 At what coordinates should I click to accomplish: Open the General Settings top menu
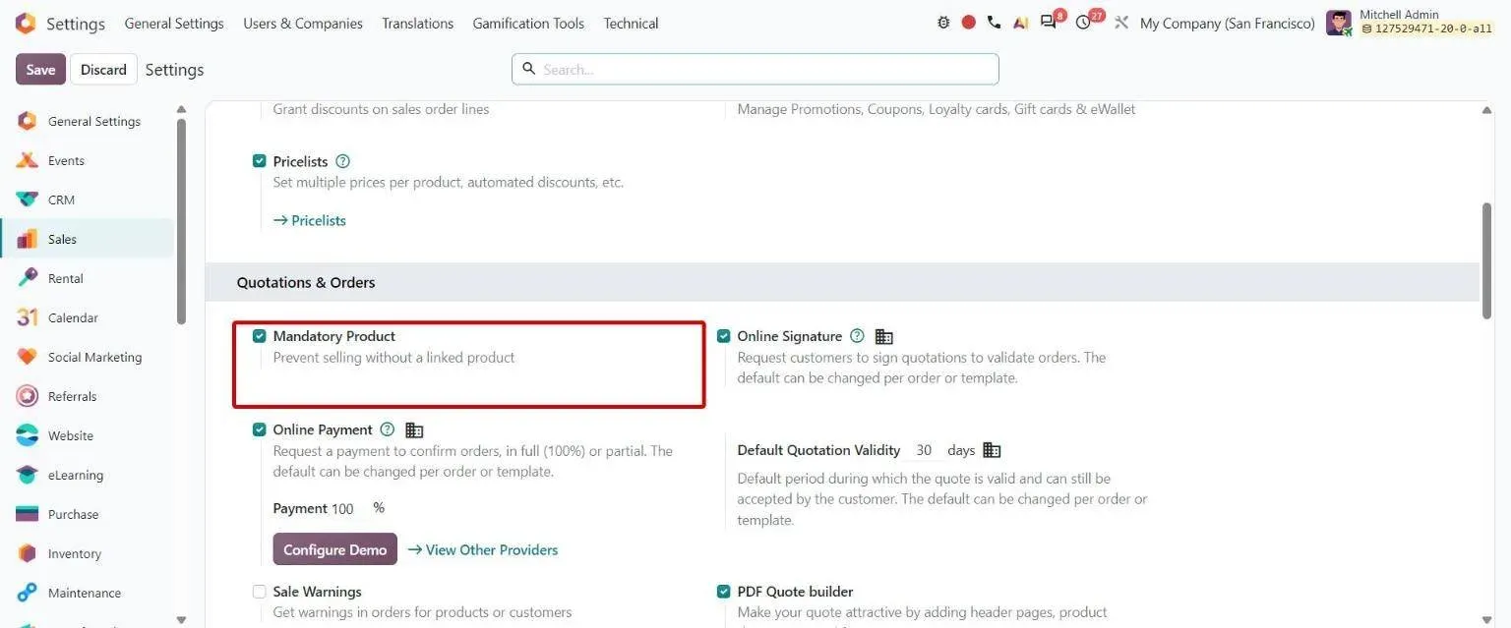click(174, 23)
